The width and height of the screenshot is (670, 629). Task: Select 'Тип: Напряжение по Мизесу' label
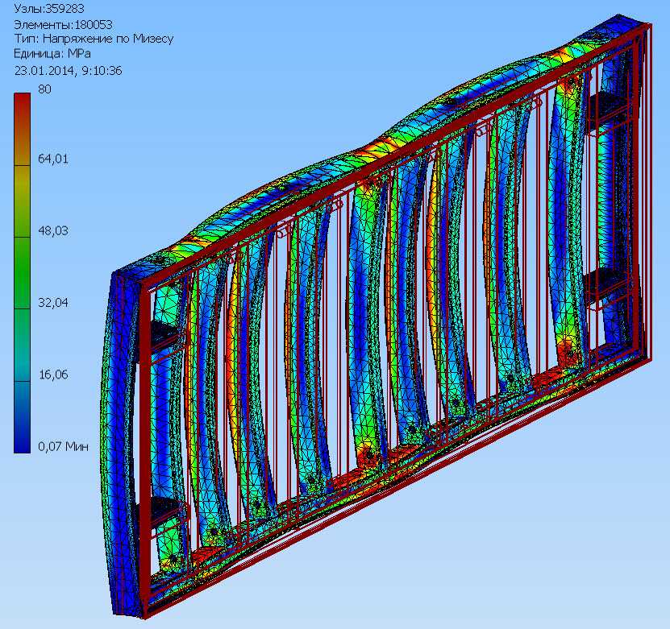click(94, 39)
